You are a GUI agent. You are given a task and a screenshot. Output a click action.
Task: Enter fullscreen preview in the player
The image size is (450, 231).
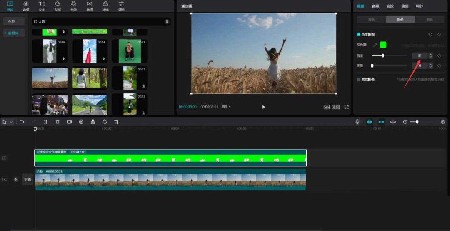point(346,107)
